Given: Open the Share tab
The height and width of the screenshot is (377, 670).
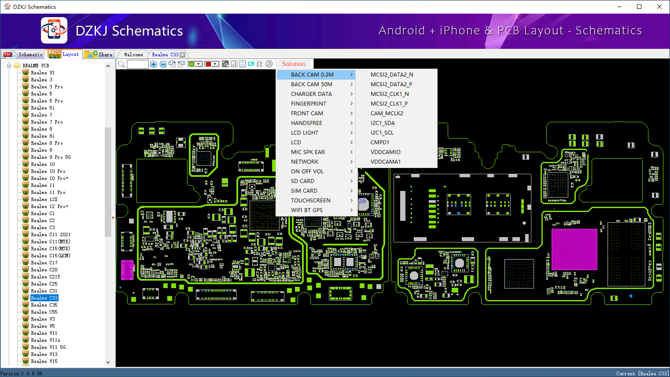Looking at the screenshot, I should (x=99, y=55).
